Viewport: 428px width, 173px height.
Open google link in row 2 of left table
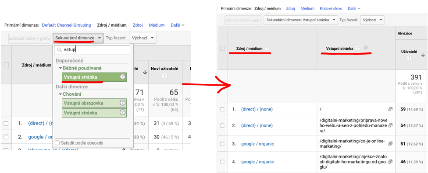[40, 137]
